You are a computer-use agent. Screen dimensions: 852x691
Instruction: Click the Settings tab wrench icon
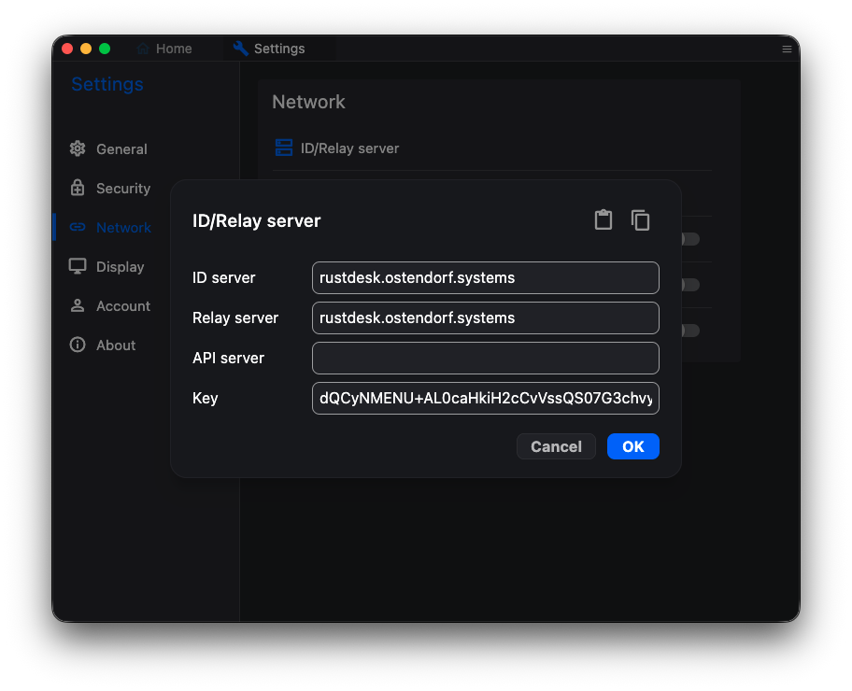click(241, 49)
